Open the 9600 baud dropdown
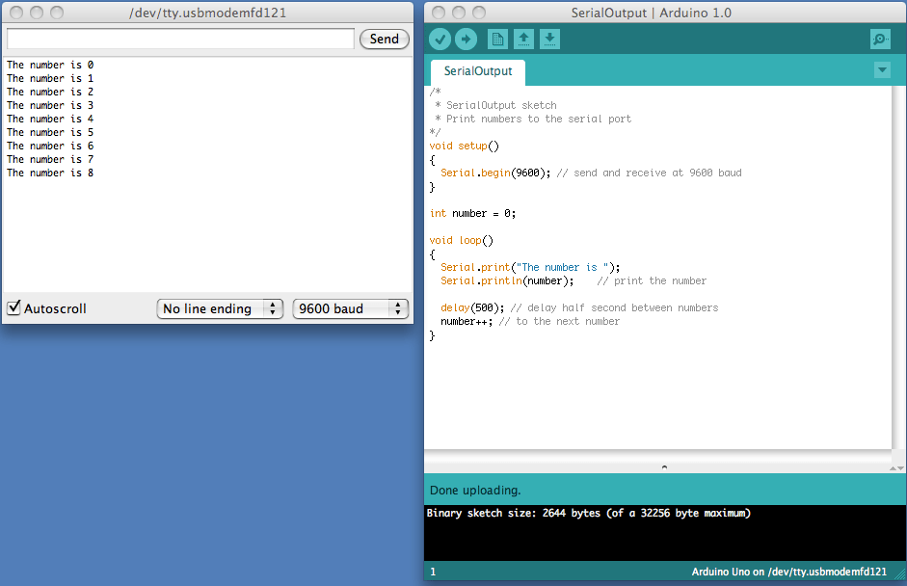Screen dimensions: 907x586 tap(351, 309)
